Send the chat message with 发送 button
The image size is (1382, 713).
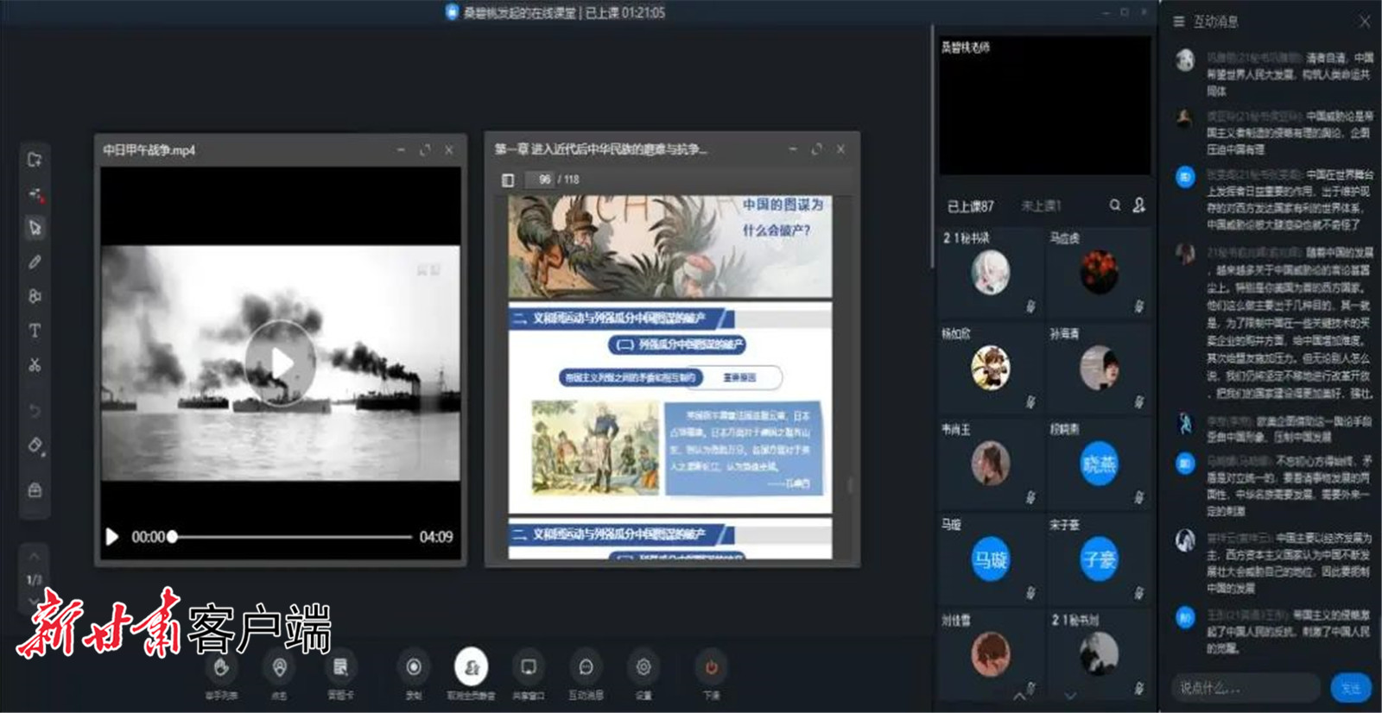1351,688
